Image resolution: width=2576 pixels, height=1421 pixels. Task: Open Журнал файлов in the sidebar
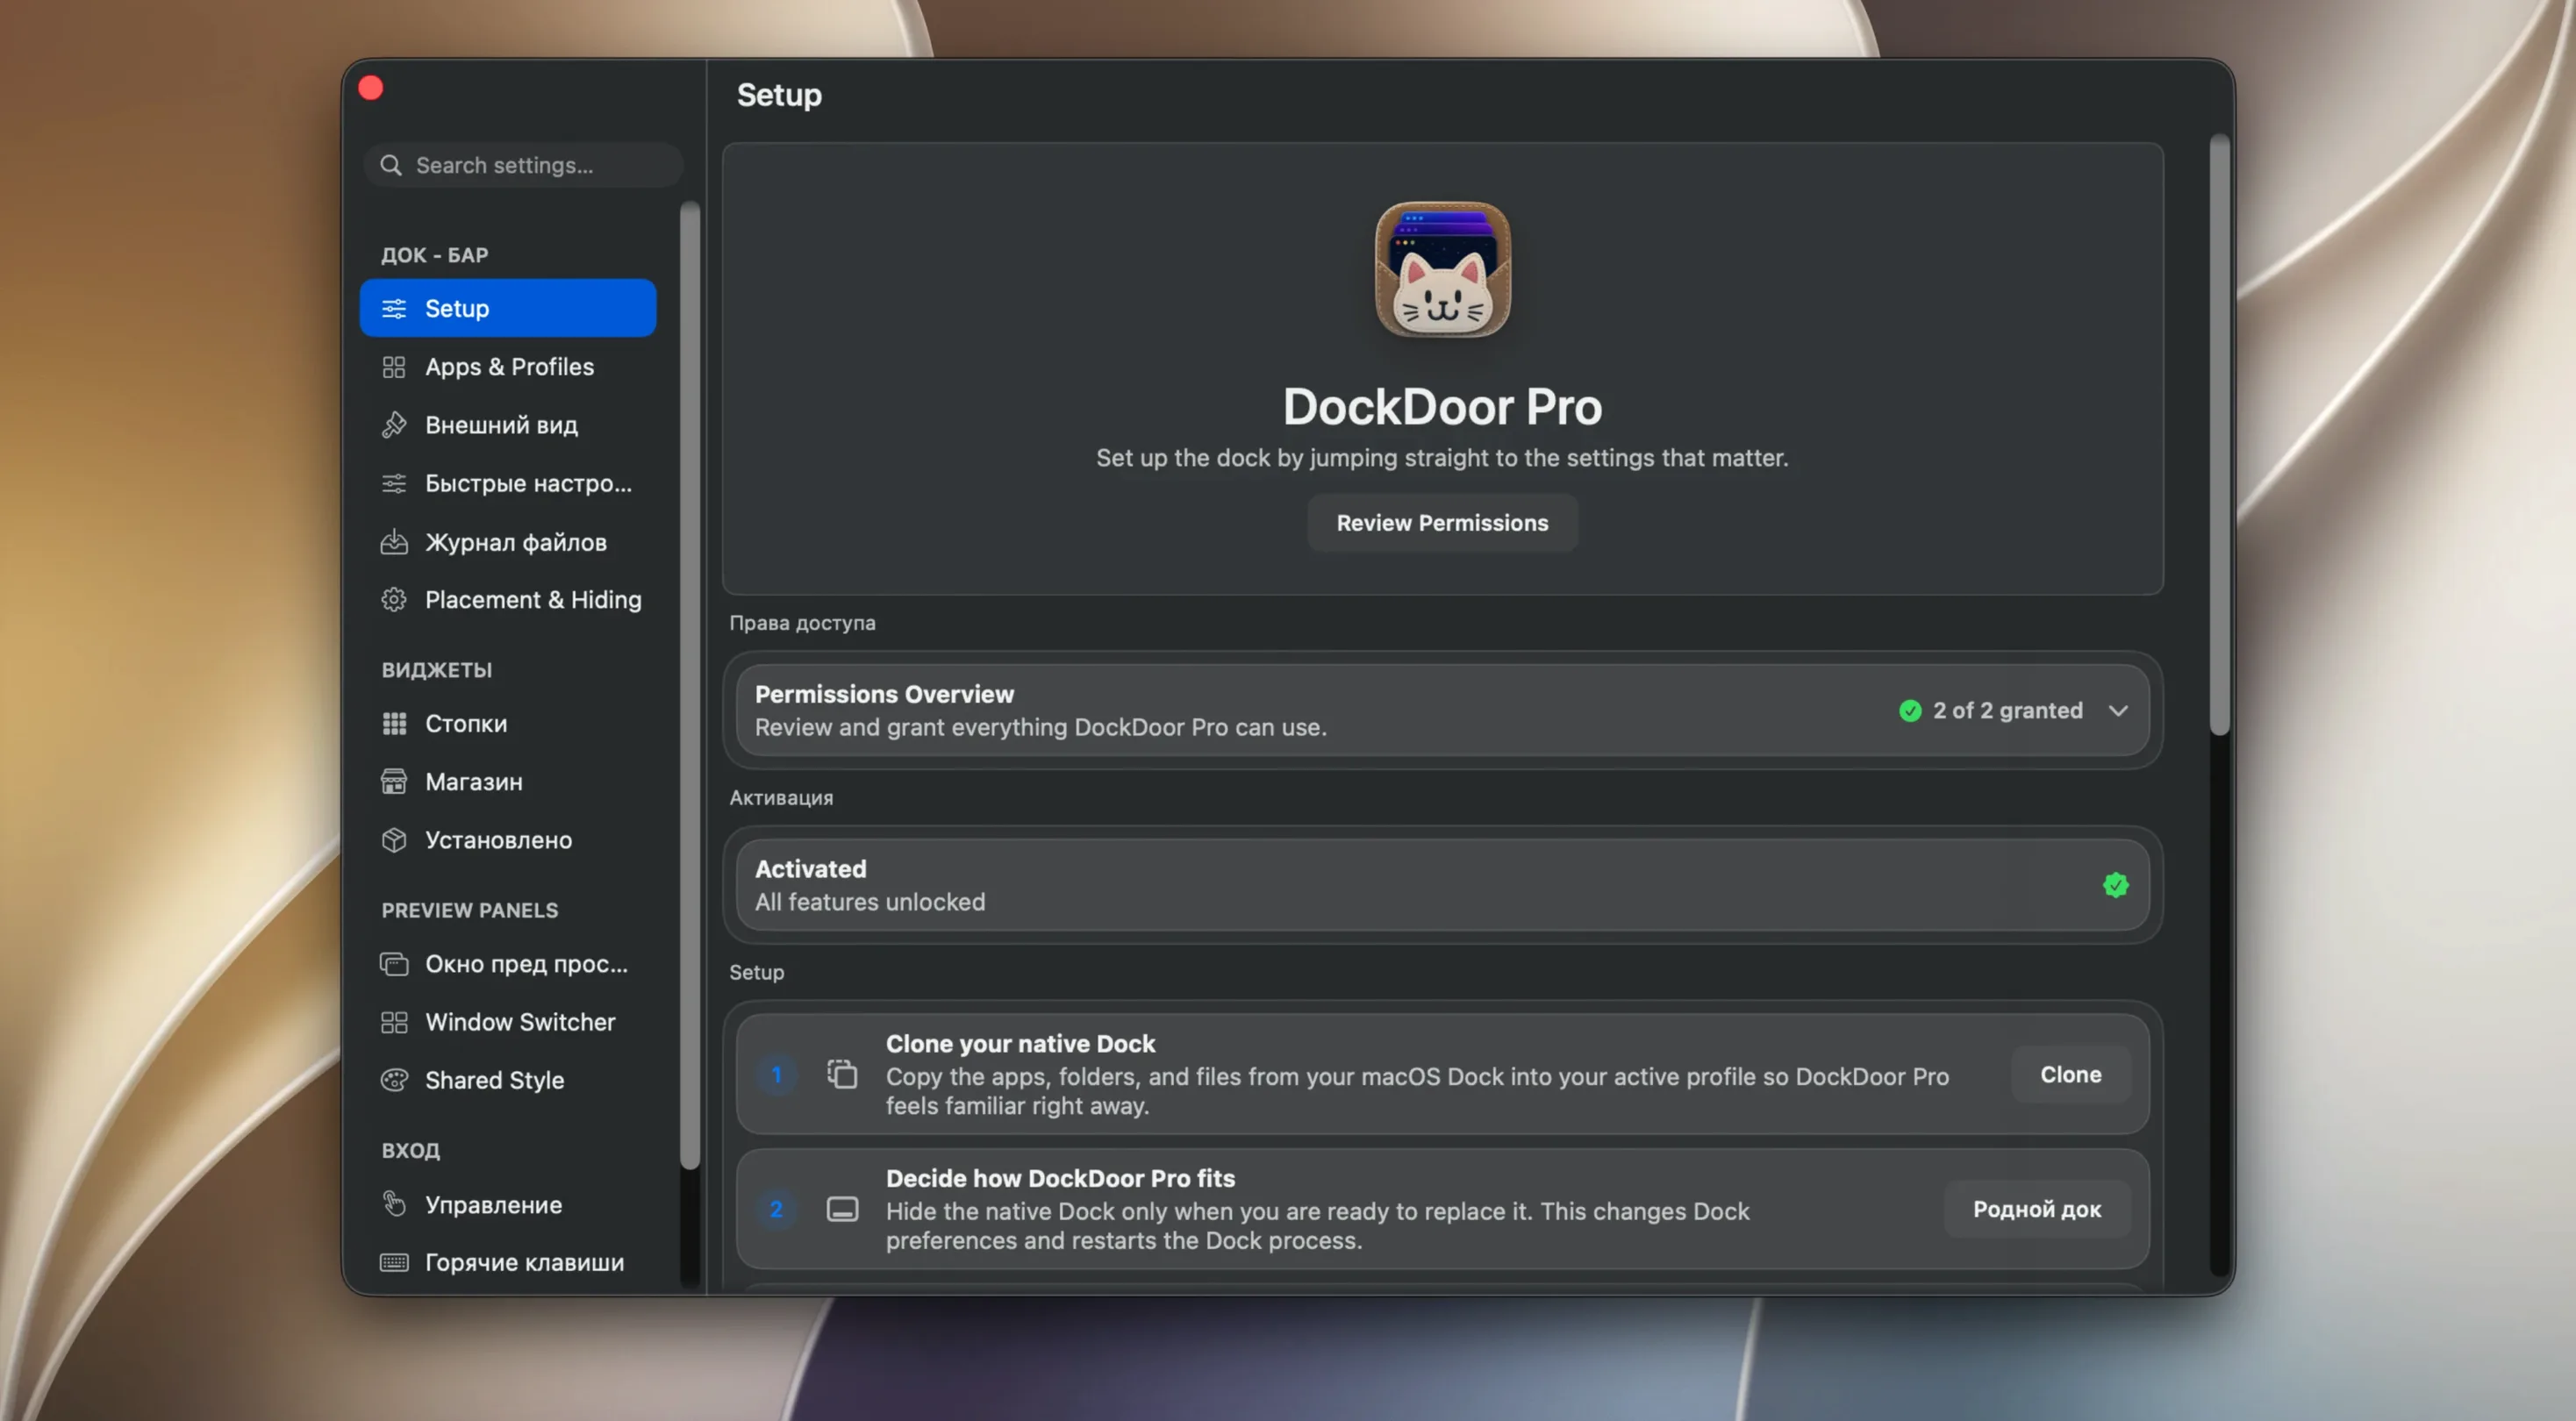point(508,542)
